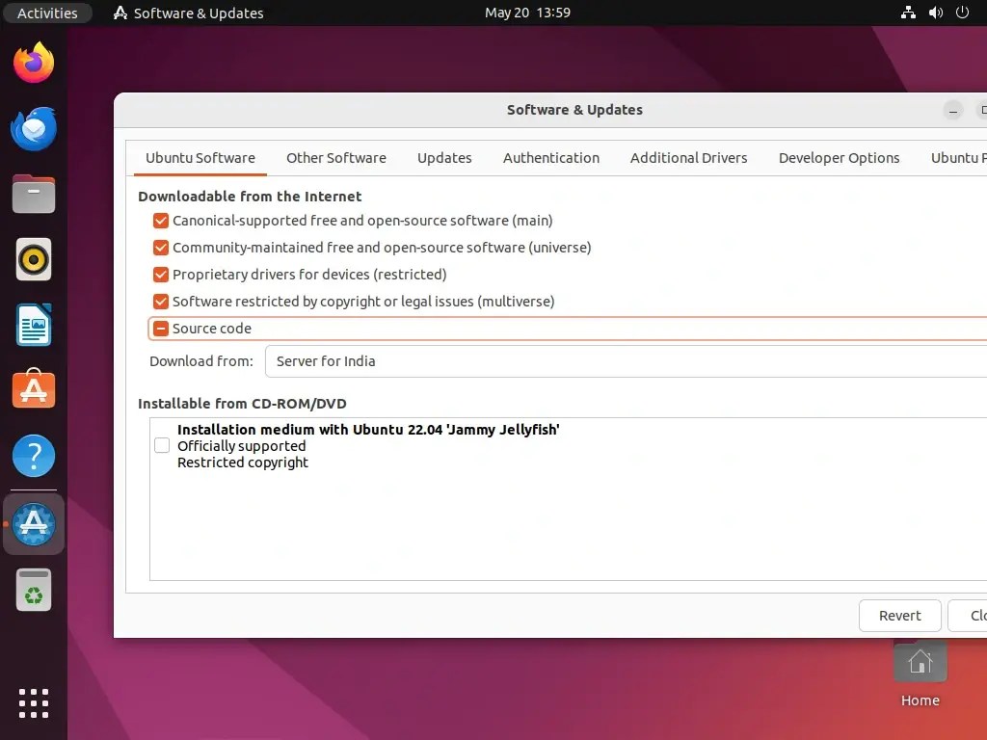Open the Files manager dock icon
Image resolution: width=987 pixels, height=740 pixels.
pyautogui.click(x=34, y=194)
